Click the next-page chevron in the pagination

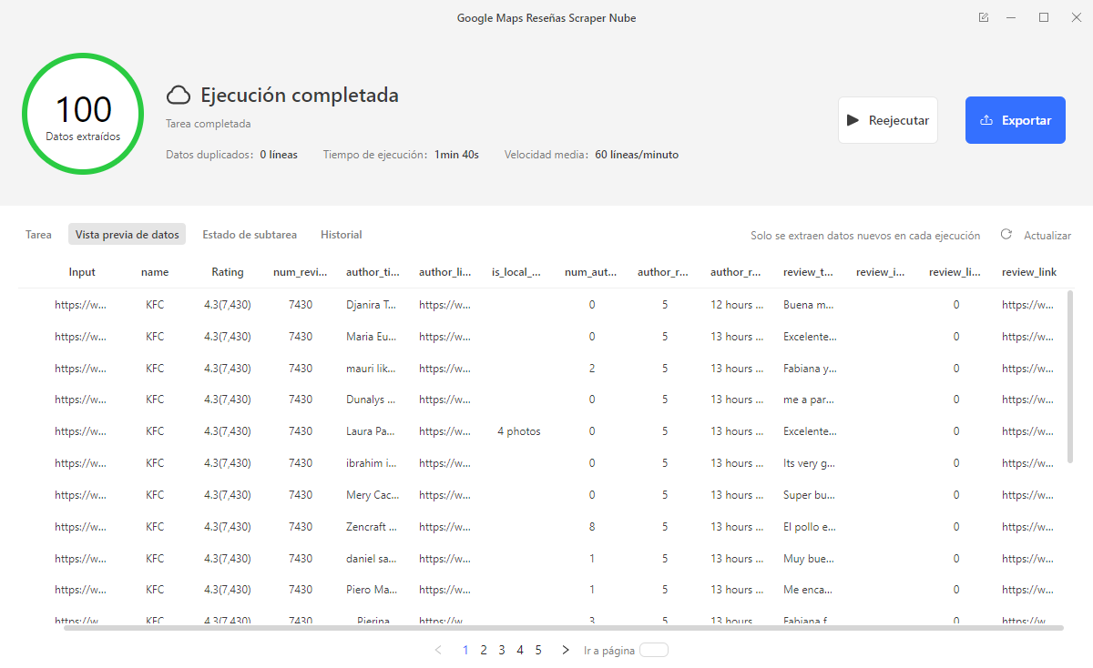click(565, 650)
